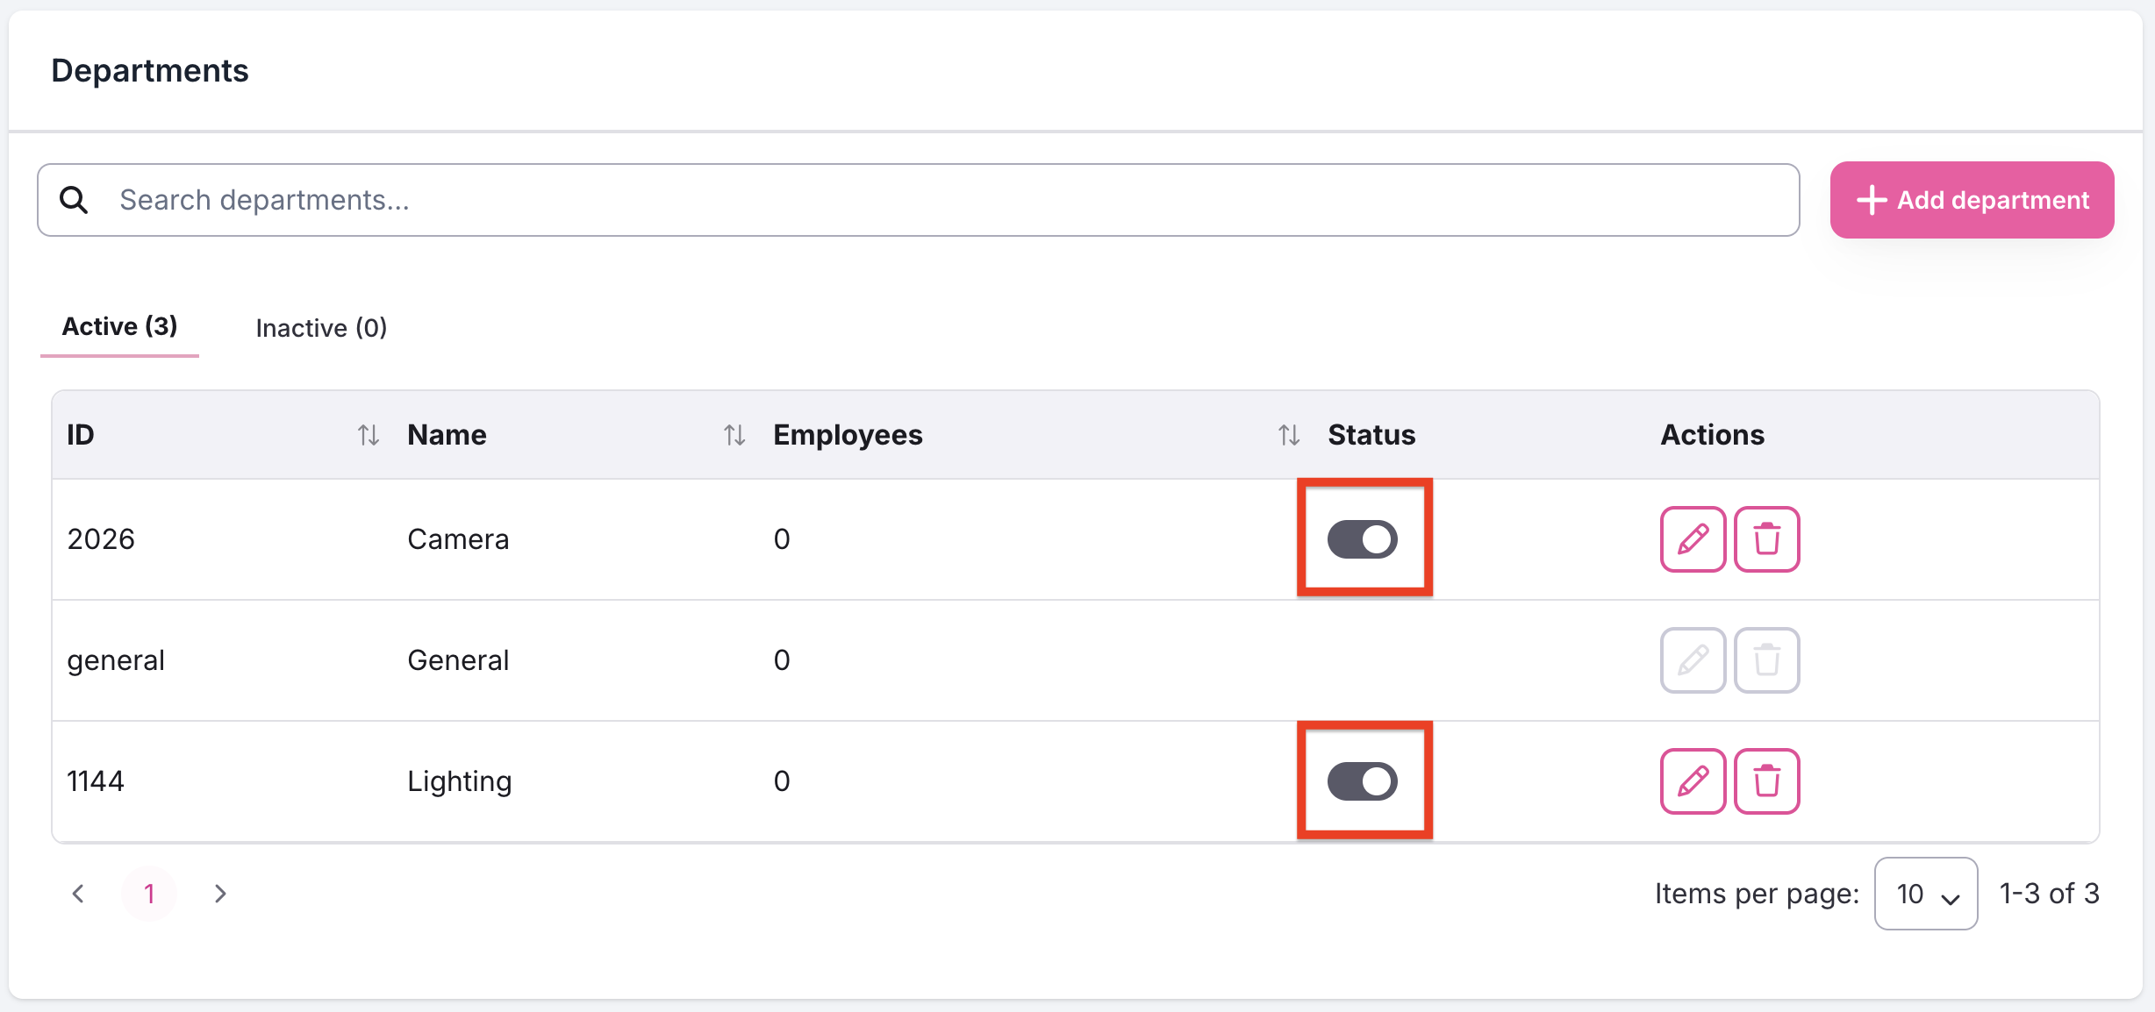This screenshot has height=1012, width=2155.
Task: Open the items per page dropdown
Action: tap(1926, 894)
